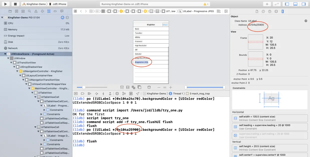Open the Issue navigator warning tab

coord(36,11)
